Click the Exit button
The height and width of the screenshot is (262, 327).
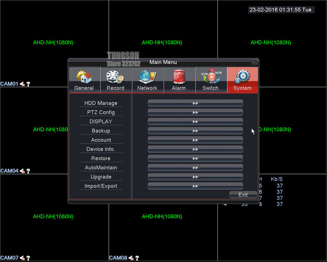click(243, 195)
